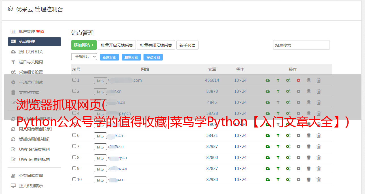Open the gears settings icon in row 10

point(288,180)
